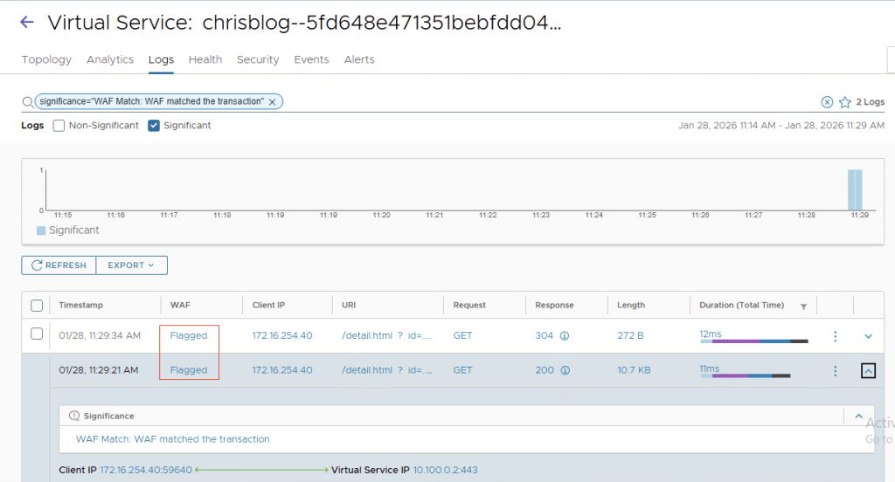The width and height of the screenshot is (895, 482).
Task: Collapse the Significance section
Action: [x=858, y=417]
